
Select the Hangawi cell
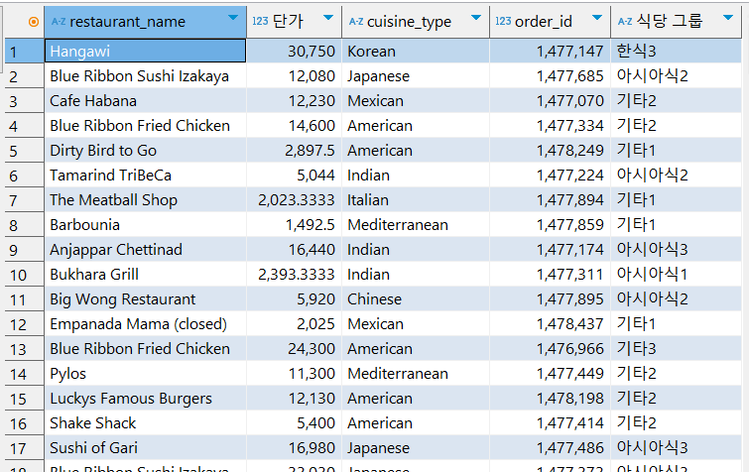pos(145,51)
